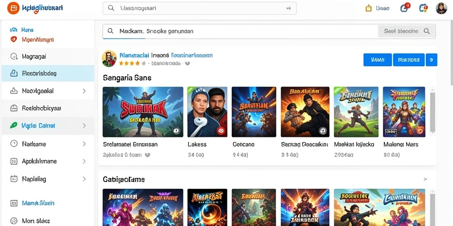The image size is (453, 226).
Task: Open the Subinak game thumbnail
Action: 143,112
